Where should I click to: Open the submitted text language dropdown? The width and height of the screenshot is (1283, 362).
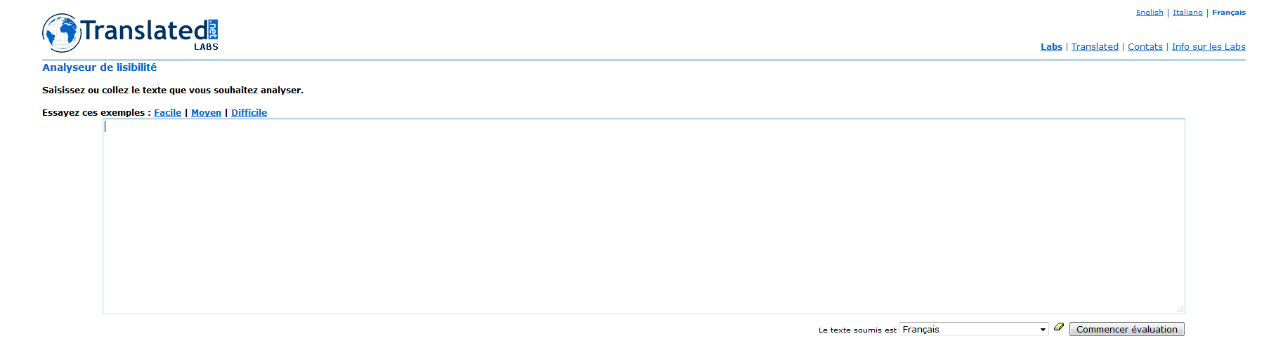974,329
